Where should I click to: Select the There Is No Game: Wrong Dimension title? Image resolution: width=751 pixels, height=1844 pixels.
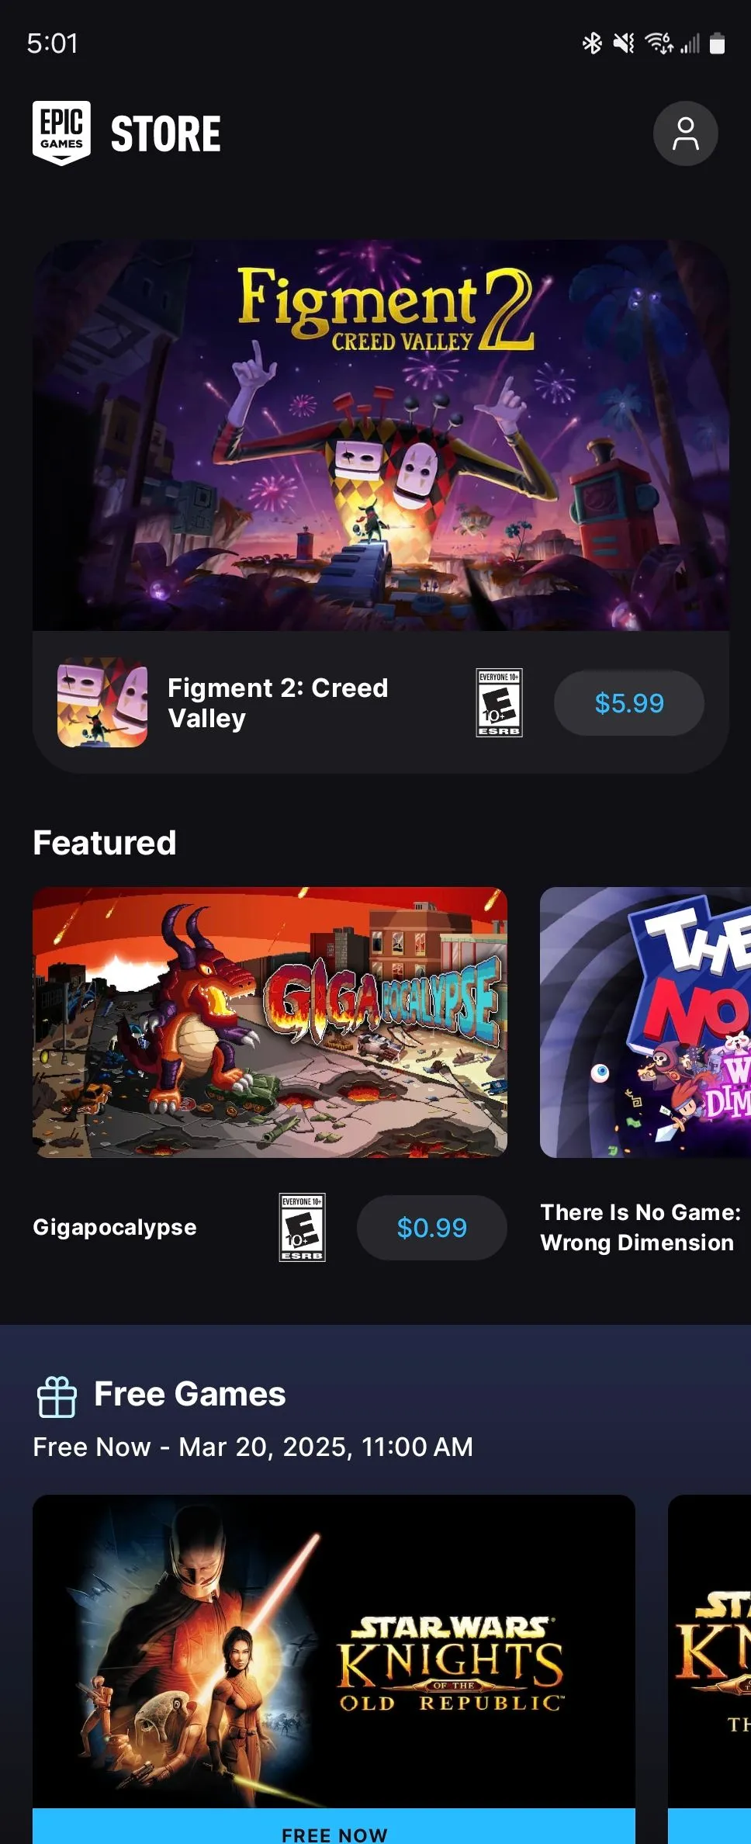click(638, 1227)
